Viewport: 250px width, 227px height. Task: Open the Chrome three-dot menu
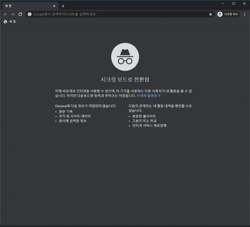click(x=245, y=14)
